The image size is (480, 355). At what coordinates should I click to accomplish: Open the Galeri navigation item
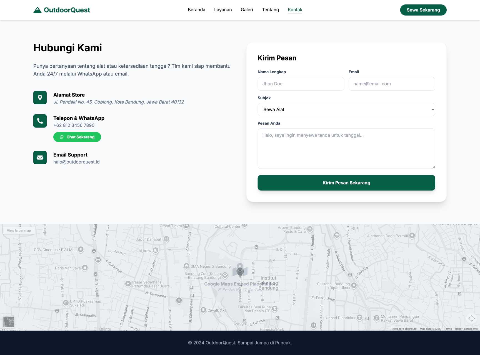(247, 10)
